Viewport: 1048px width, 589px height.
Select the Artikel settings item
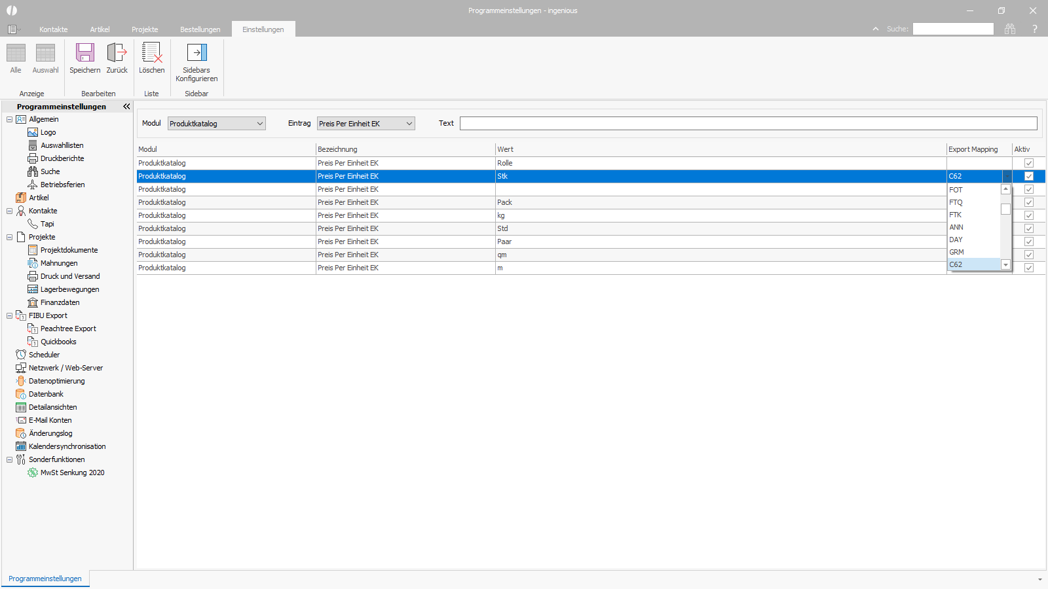[38, 198]
